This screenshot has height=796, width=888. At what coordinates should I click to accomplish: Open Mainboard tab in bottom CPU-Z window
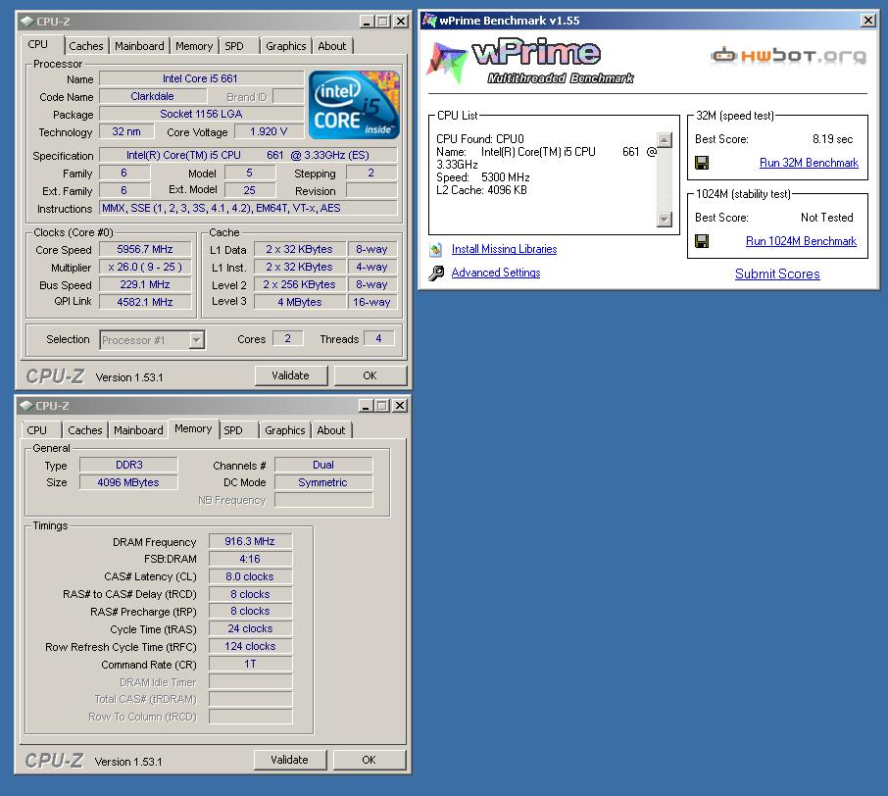[138, 430]
